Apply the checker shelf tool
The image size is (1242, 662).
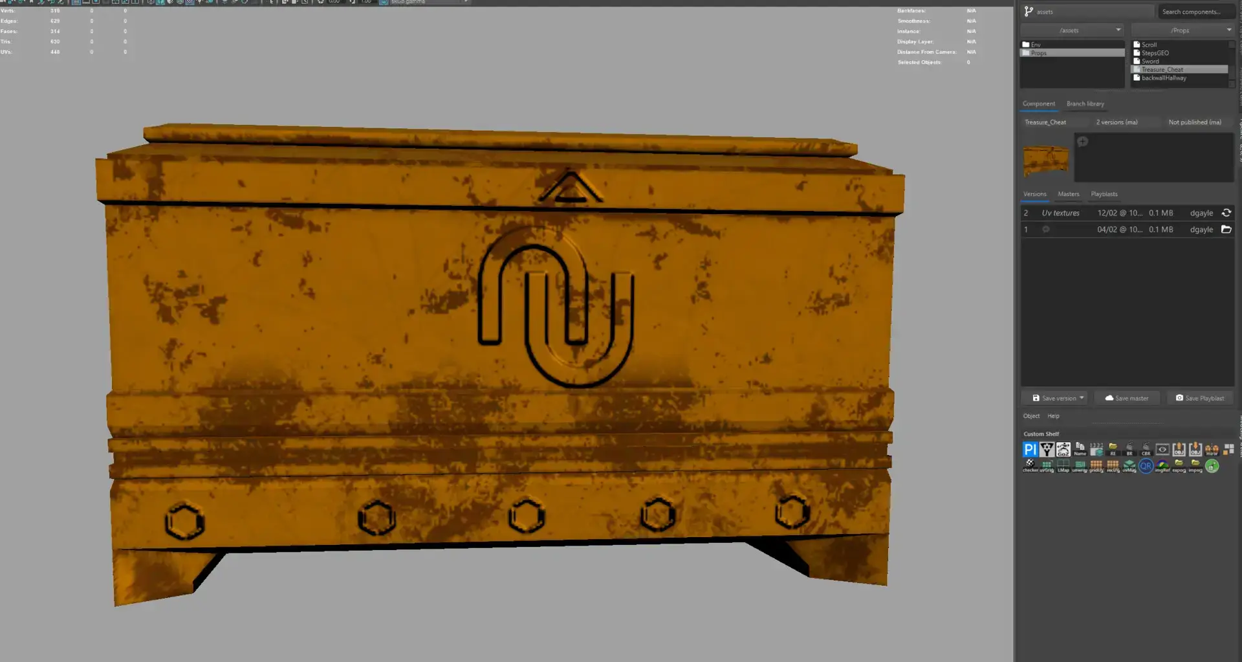coord(1030,465)
